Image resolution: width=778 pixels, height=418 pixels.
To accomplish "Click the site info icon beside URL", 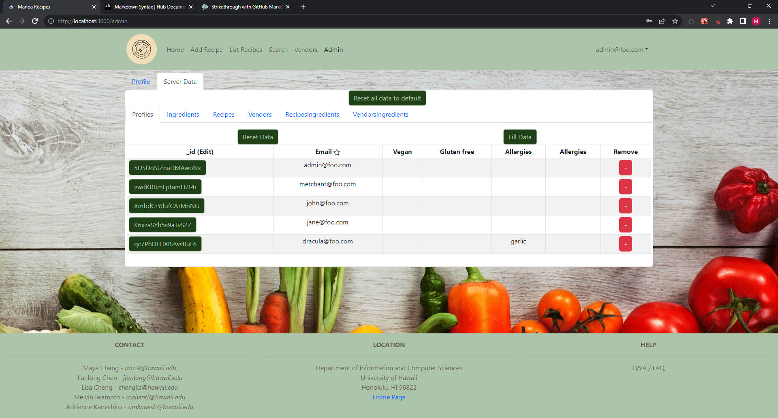I will click(51, 21).
